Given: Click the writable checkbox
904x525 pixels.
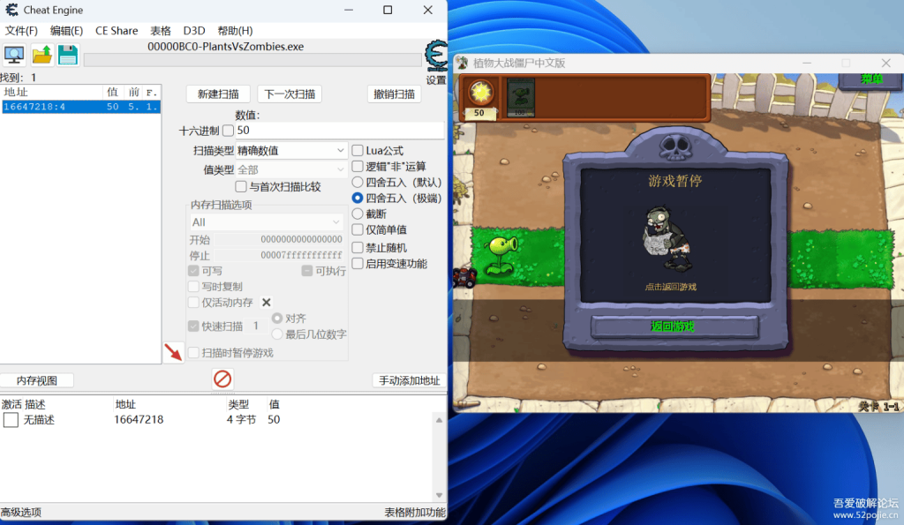Looking at the screenshot, I should click(x=193, y=271).
